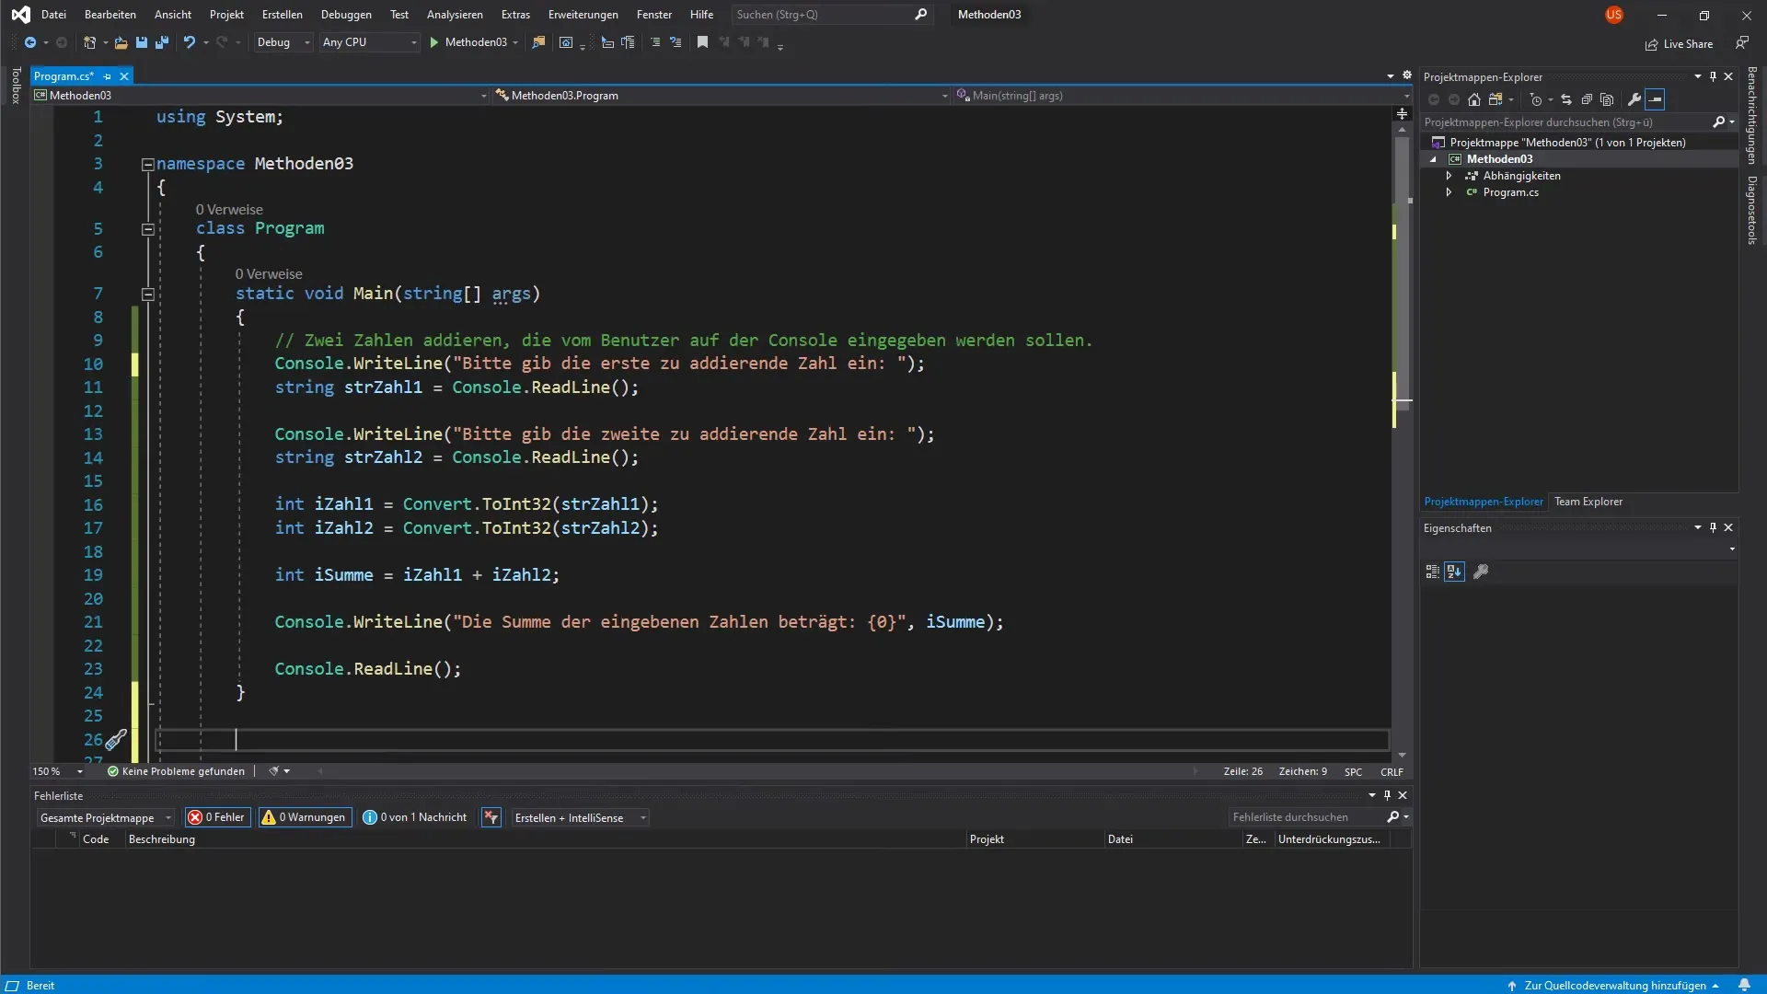Open the Analysieren menu
Viewport: 1767px width, 994px height.
[455, 15]
